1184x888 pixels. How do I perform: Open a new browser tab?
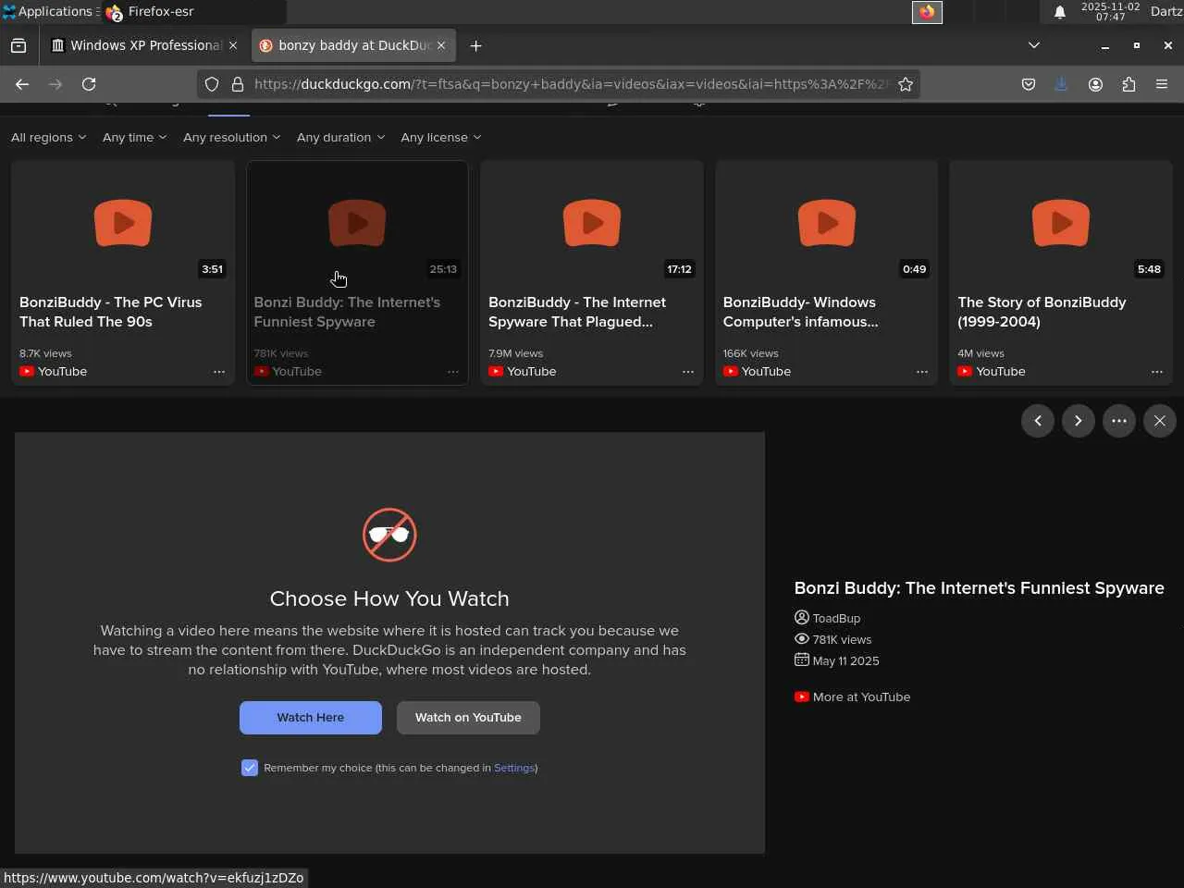tap(475, 45)
